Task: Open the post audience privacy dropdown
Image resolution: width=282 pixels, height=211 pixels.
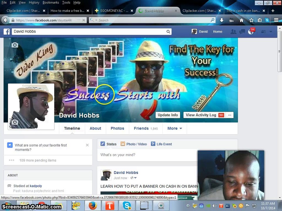Action: pyautogui.click(x=134, y=178)
